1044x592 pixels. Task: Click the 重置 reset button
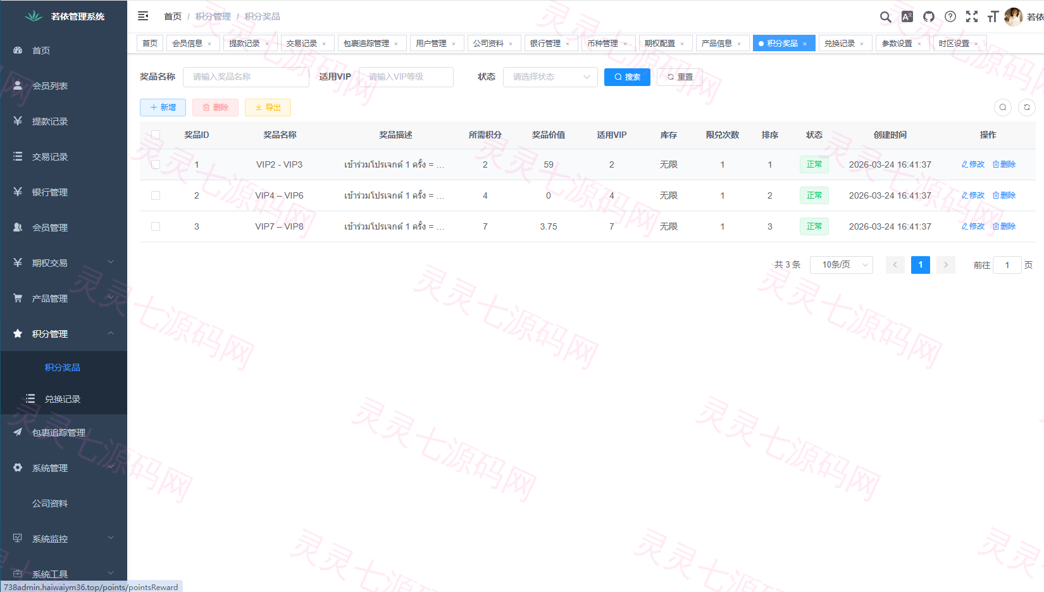pyautogui.click(x=680, y=77)
